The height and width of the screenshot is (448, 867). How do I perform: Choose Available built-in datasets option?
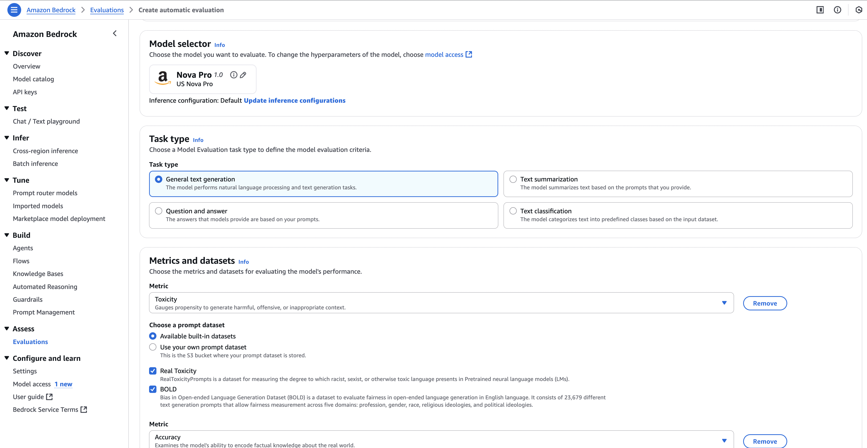click(x=153, y=336)
